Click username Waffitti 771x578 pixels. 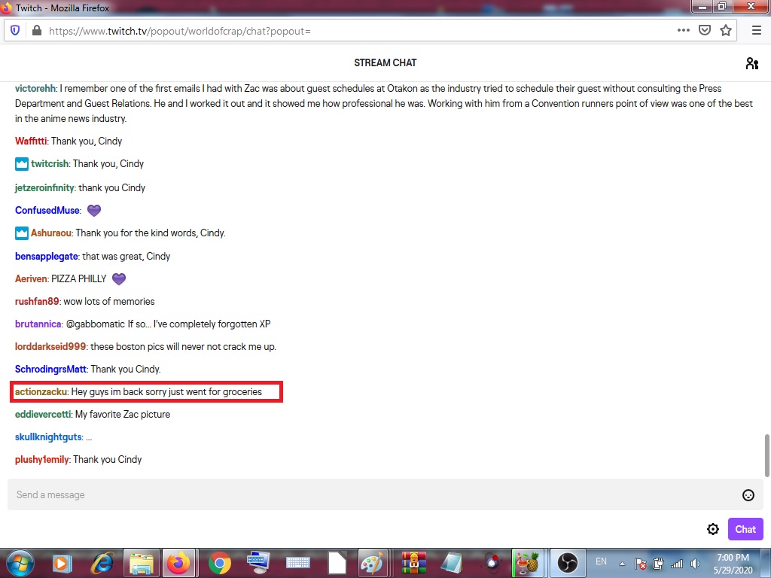pyautogui.click(x=31, y=141)
